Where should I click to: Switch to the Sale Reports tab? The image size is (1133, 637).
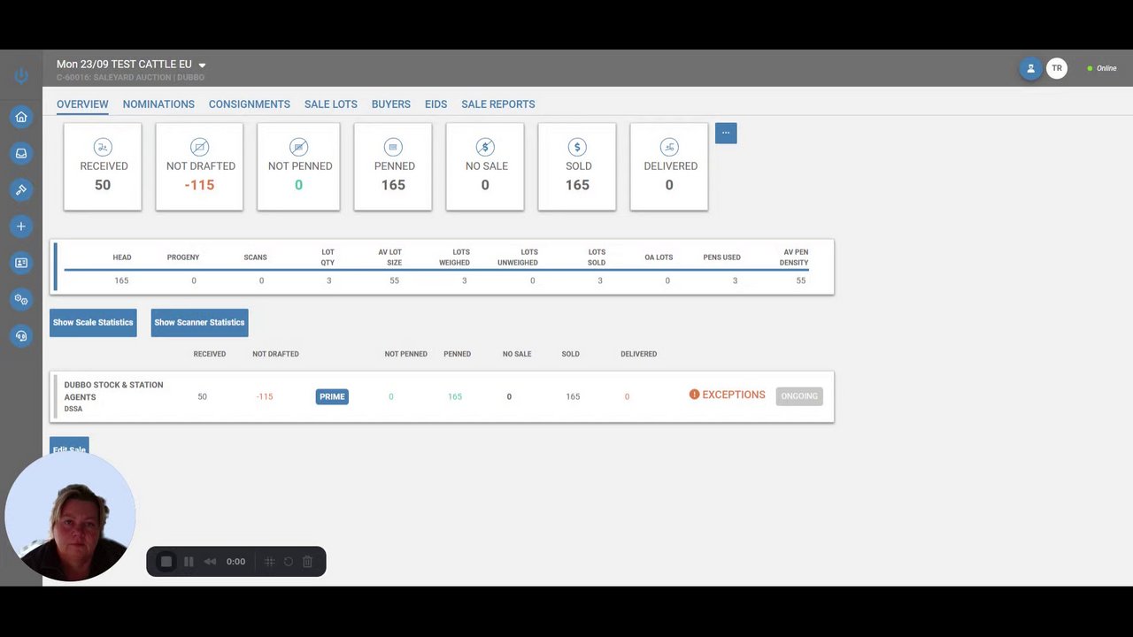tap(498, 104)
